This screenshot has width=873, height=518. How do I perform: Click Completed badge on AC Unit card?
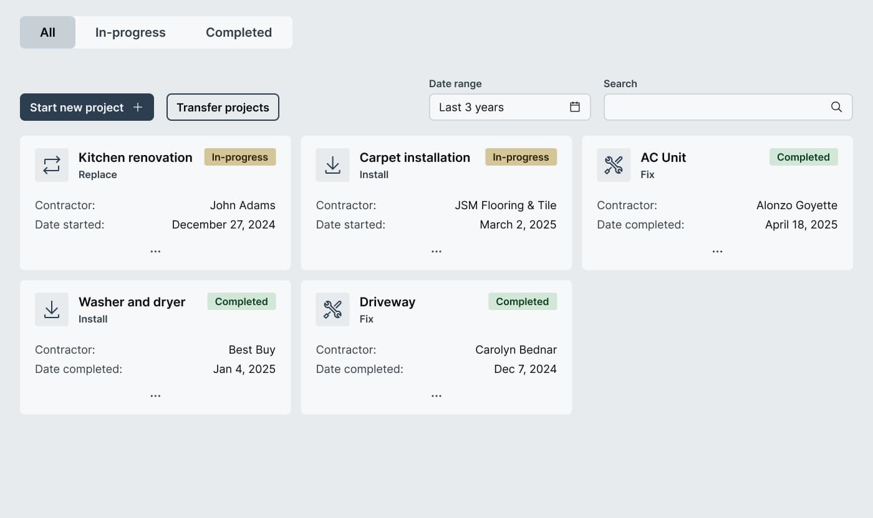[804, 157]
